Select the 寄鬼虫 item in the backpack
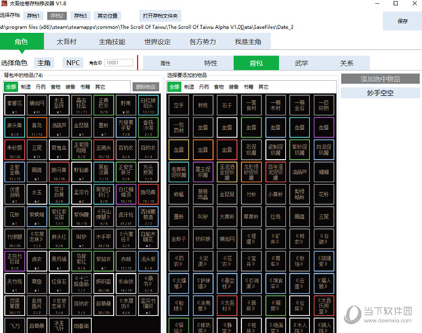Screen dimensions: 422x333 59,149
